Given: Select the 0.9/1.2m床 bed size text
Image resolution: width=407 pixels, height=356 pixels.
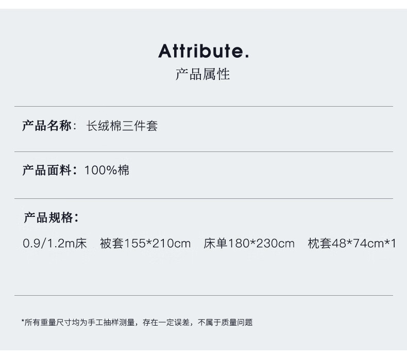Looking at the screenshot, I should [x=55, y=243].
